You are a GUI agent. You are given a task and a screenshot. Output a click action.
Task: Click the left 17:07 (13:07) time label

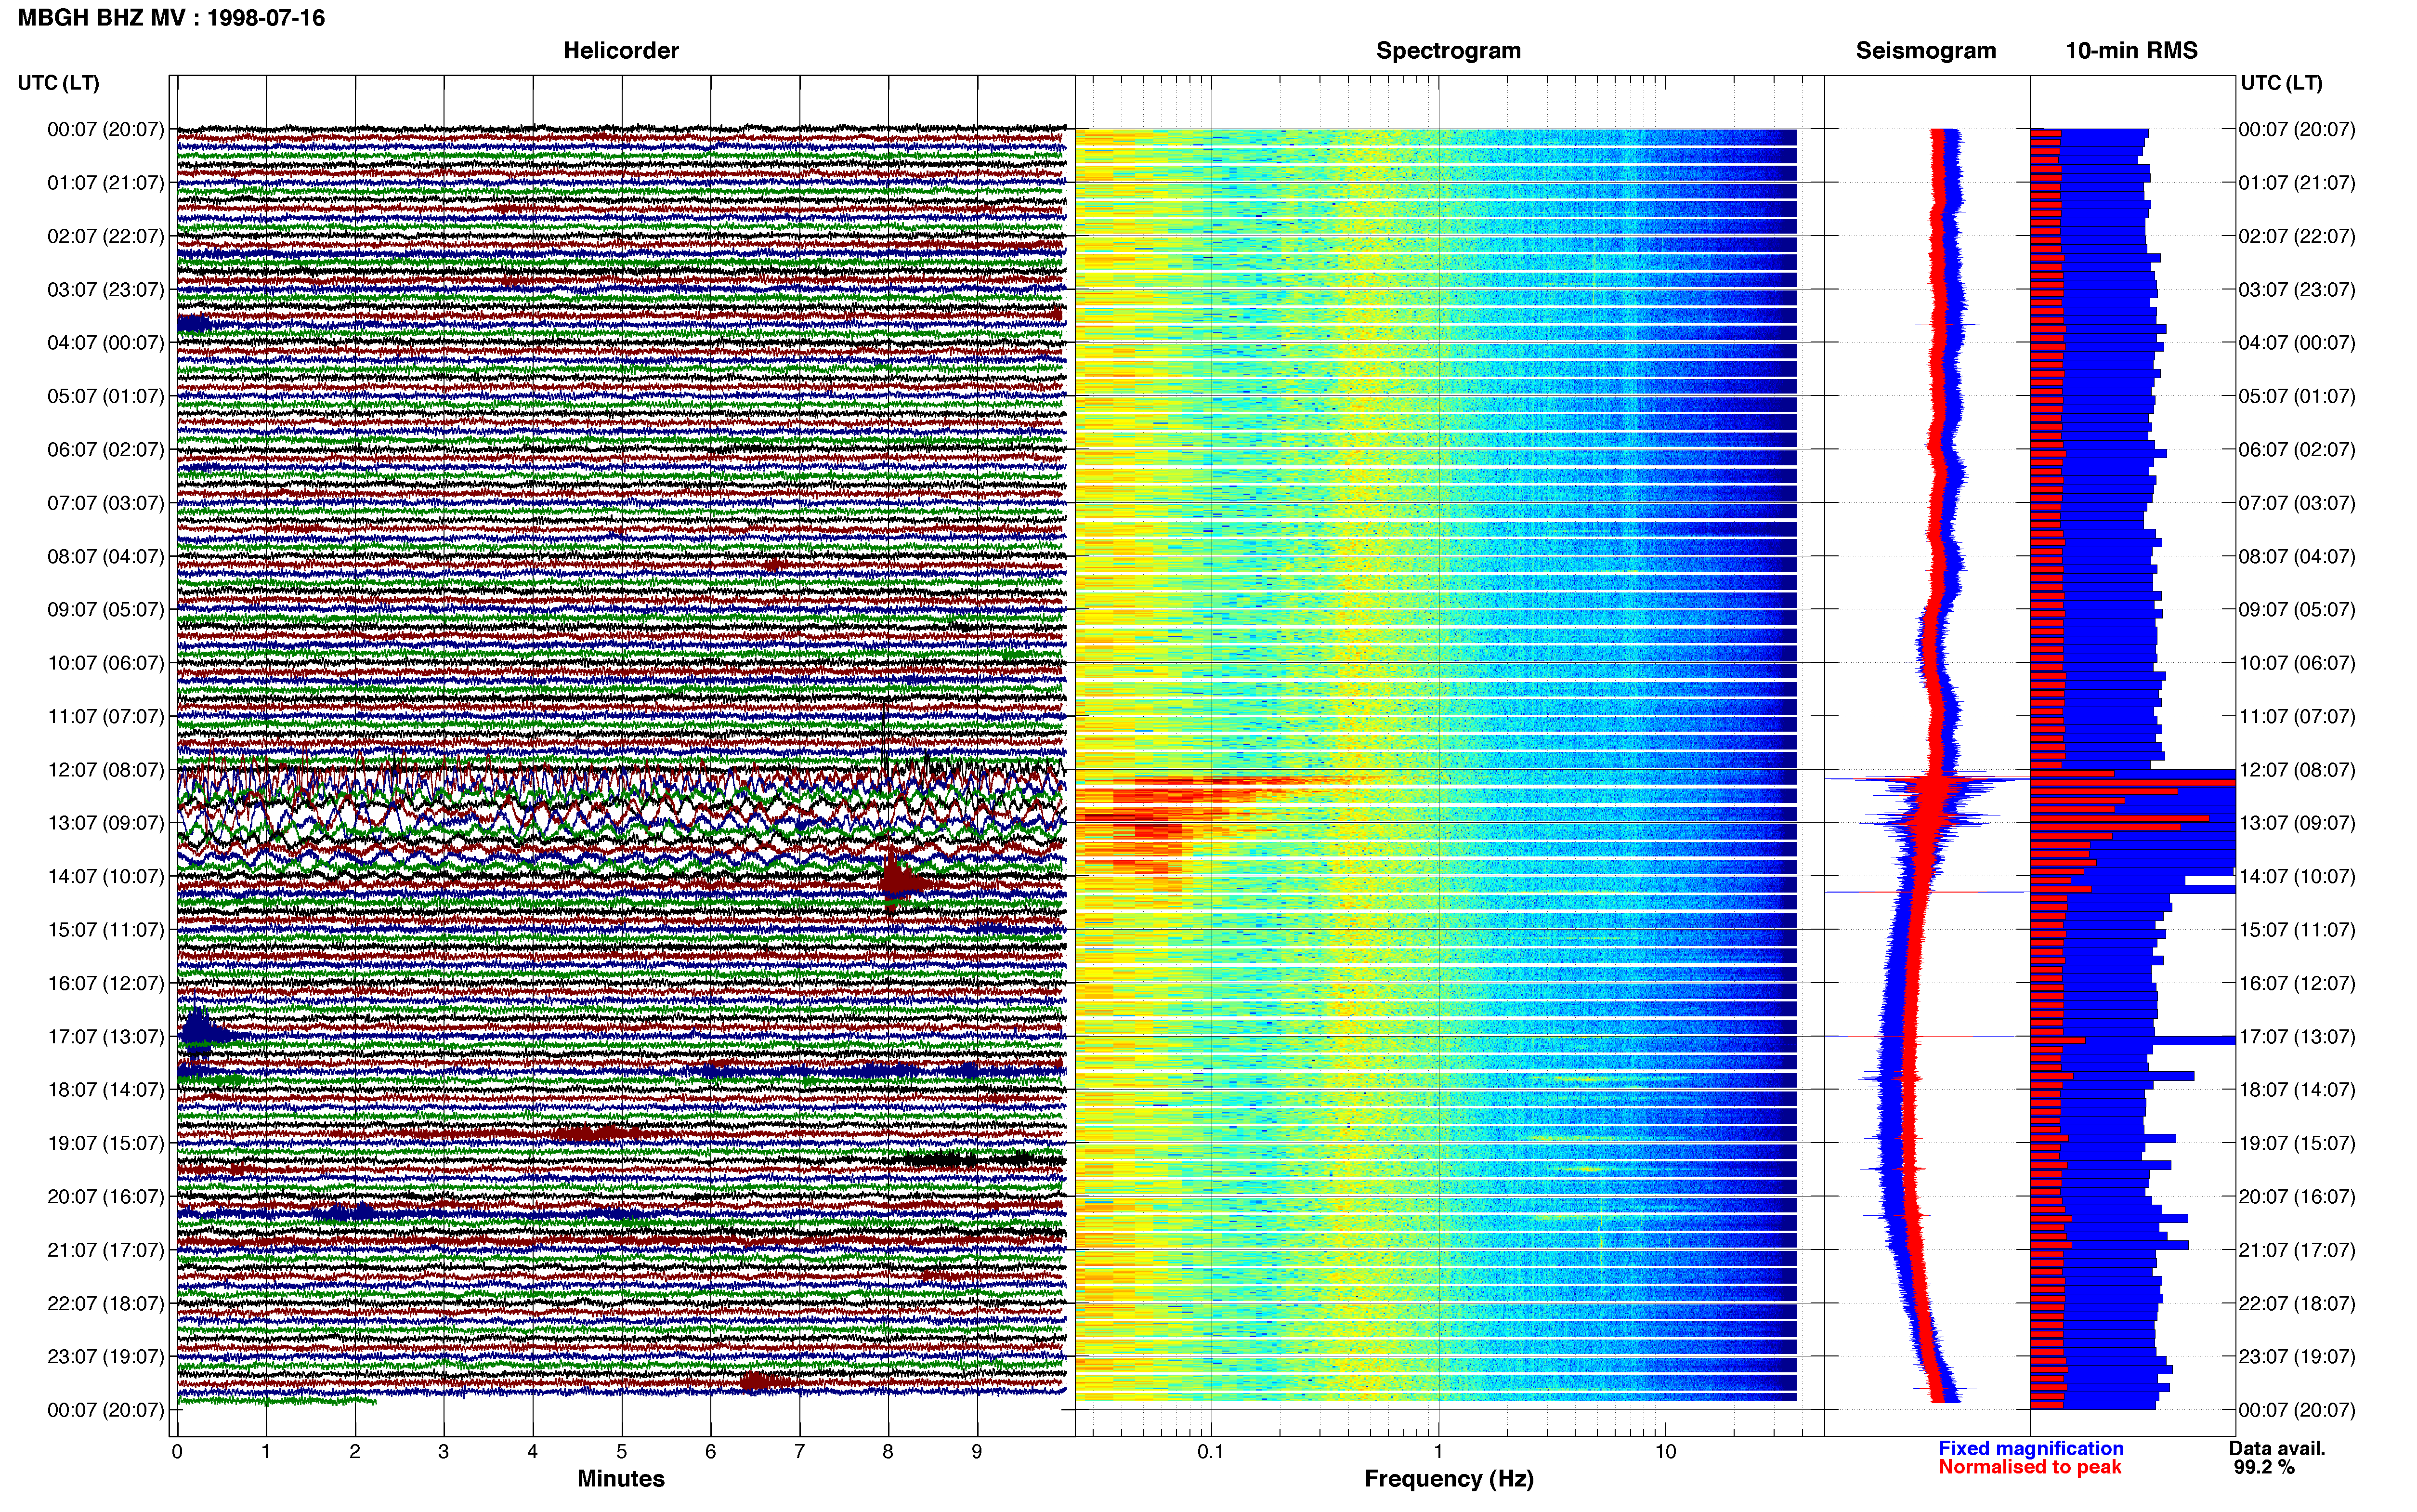point(106,1037)
